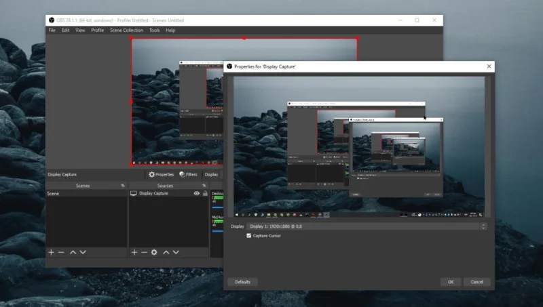Click the Display dropdown stepper arrows

point(483,226)
